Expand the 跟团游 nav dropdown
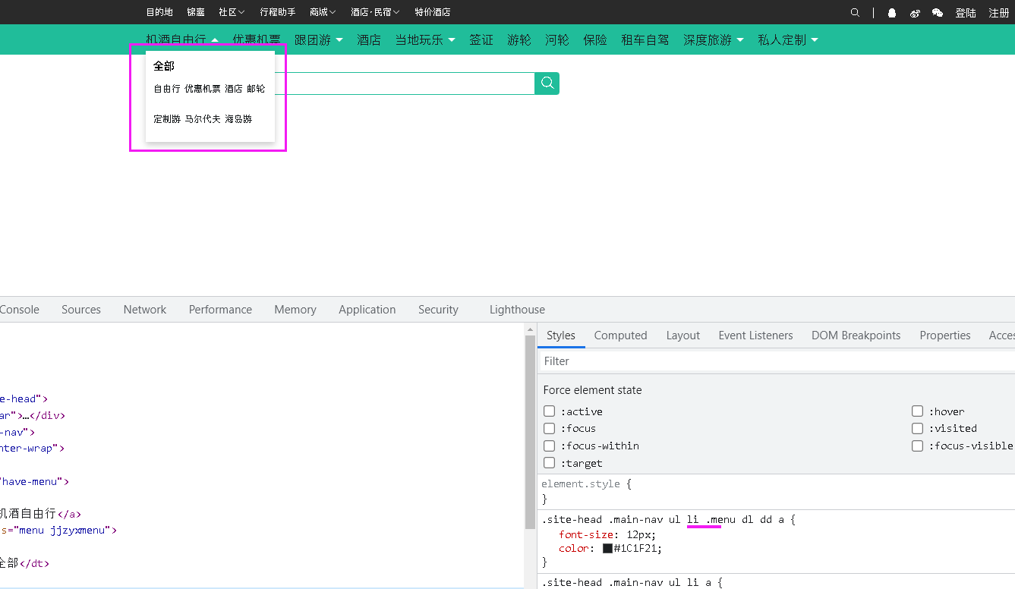 tap(339, 40)
